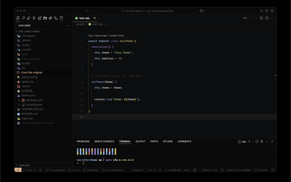
Task: Switch to the Debug Console tab
Action: 104,142
